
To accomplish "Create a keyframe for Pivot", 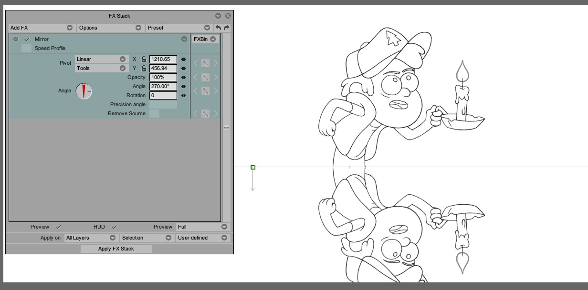I will tap(205, 63).
